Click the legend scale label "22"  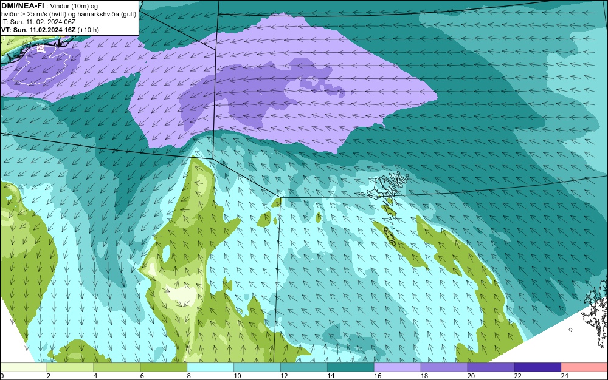click(518, 376)
